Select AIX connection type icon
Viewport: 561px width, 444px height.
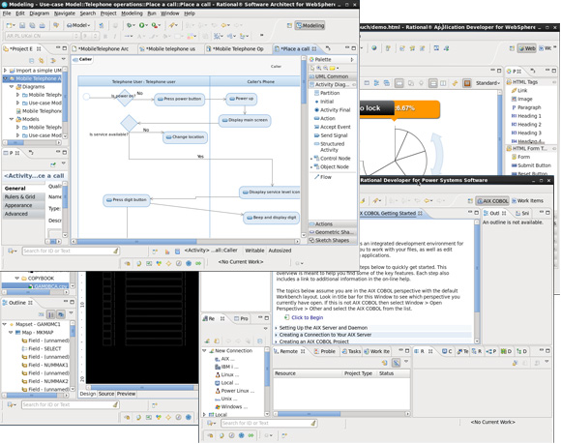218,359
